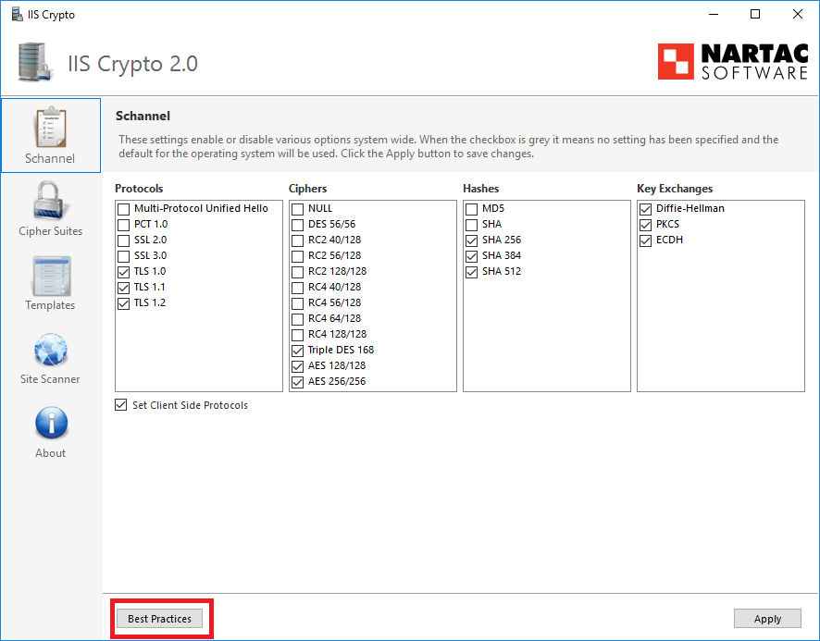Open the Schannel section icon
This screenshot has width=820, height=641.
coord(51,127)
